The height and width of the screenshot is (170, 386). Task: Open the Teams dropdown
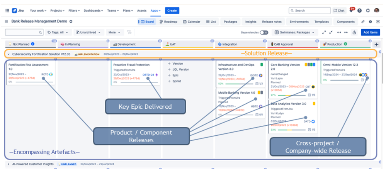click(x=113, y=10)
